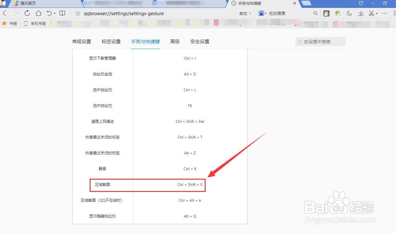
Task: Open the more options ellipsis menu
Action: tap(385, 14)
